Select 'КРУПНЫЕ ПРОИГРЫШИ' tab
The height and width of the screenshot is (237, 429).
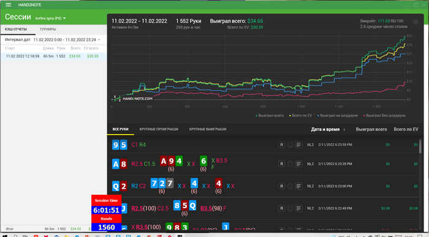pos(159,129)
